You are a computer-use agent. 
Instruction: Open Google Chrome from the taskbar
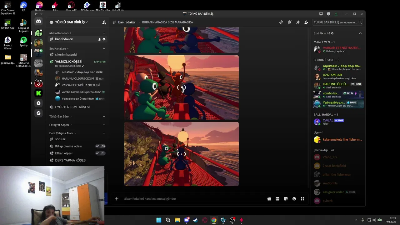[214, 220]
